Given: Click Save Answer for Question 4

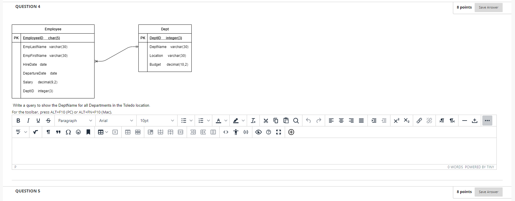Looking at the screenshot, I should click(488, 7).
